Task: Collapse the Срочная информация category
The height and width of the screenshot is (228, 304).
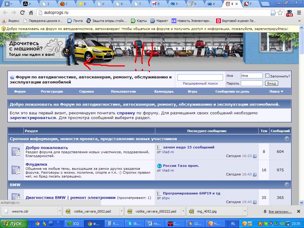Action: 287,139
